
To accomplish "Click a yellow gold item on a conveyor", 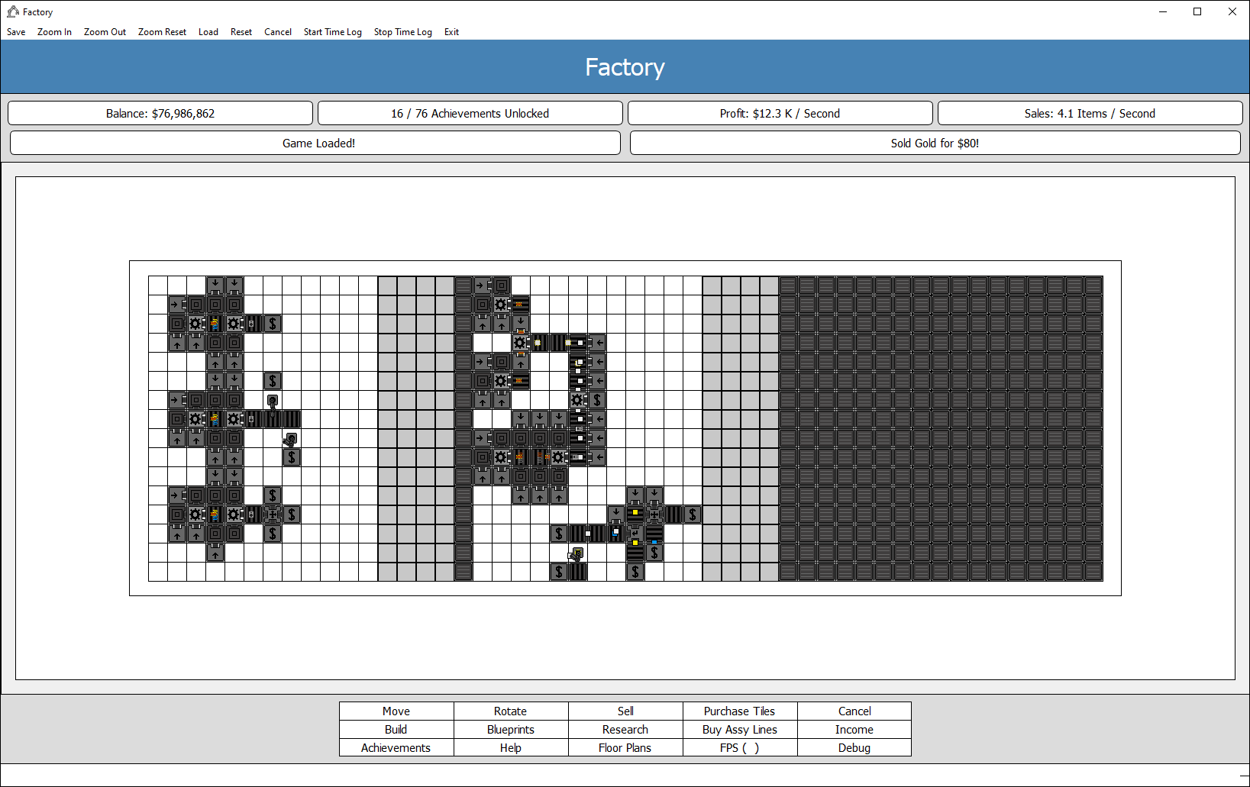I will (x=635, y=514).
